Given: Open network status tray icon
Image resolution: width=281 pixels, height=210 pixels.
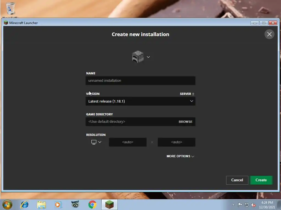Looking at the screenshot, I should click(x=247, y=205).
